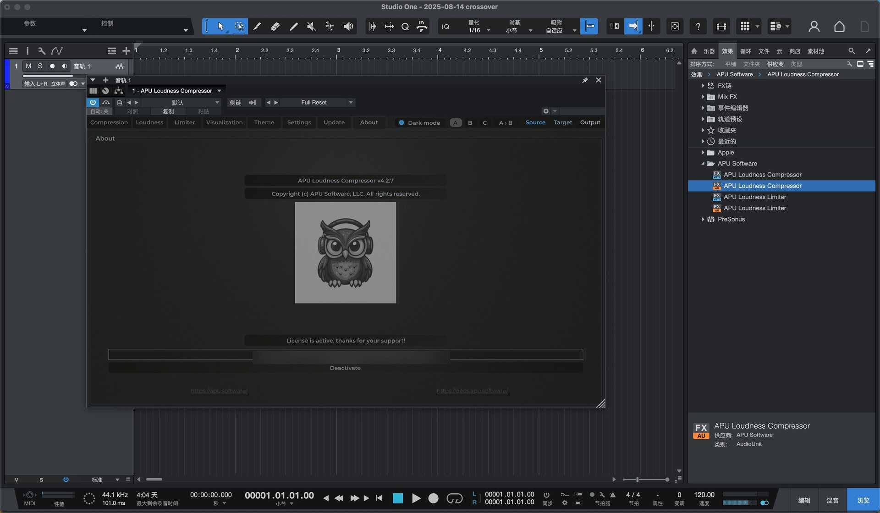880x513 pixels.
Task: Toggle monitor on track 1
Action: point(64,66)
